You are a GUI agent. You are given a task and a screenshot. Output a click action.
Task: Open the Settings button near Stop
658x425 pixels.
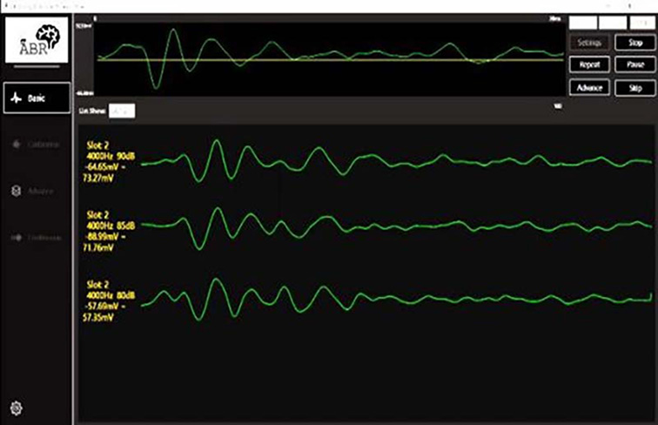(589, 43)
